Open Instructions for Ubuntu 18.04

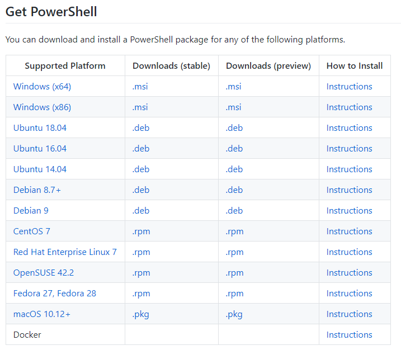[x=350, y=128]
